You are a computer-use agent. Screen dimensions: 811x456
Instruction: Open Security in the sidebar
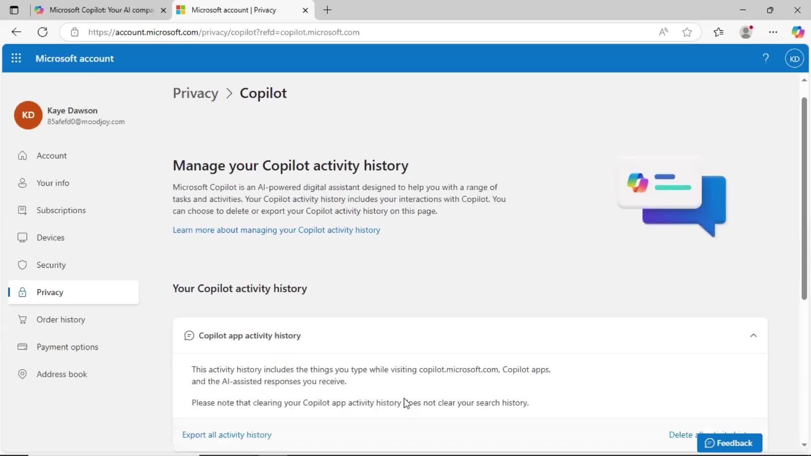[x=73, y=265]
